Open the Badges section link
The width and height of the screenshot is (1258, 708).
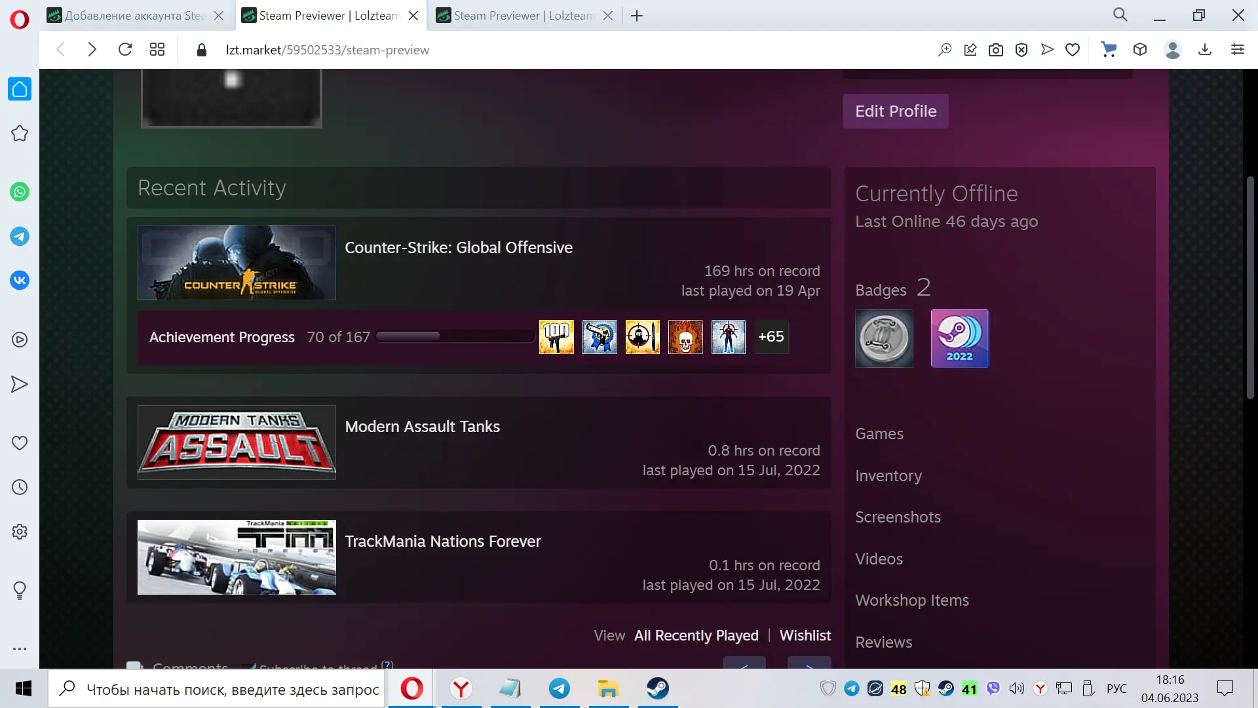(x=881, y=290)
